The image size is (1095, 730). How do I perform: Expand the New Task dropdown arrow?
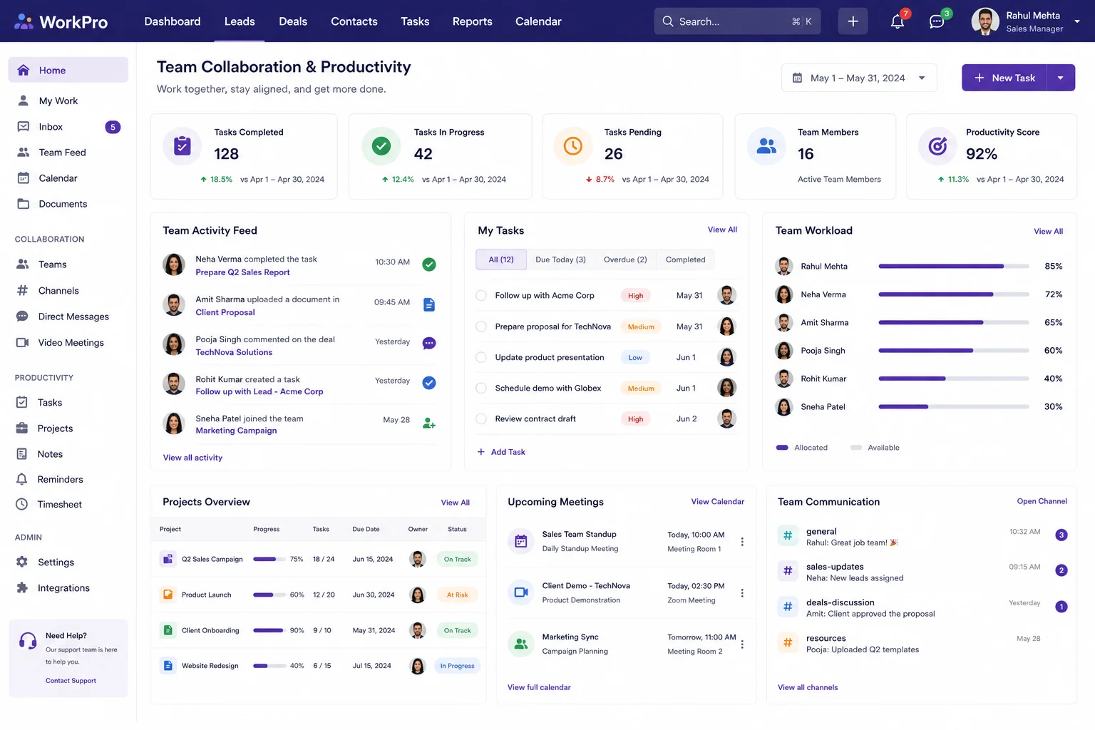pos(1061,78)
